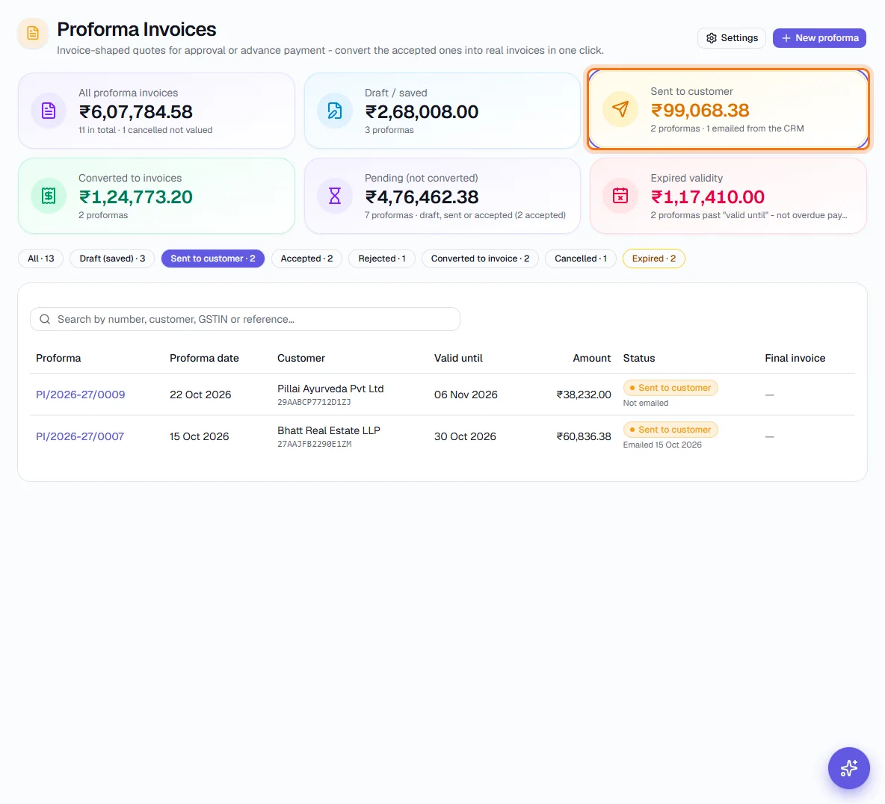Click the Valid until column header
This screenshot has width=885, height=804.
point(458,358)
